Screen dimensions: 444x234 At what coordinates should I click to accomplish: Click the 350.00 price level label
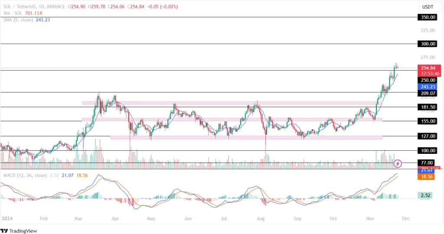428,17
